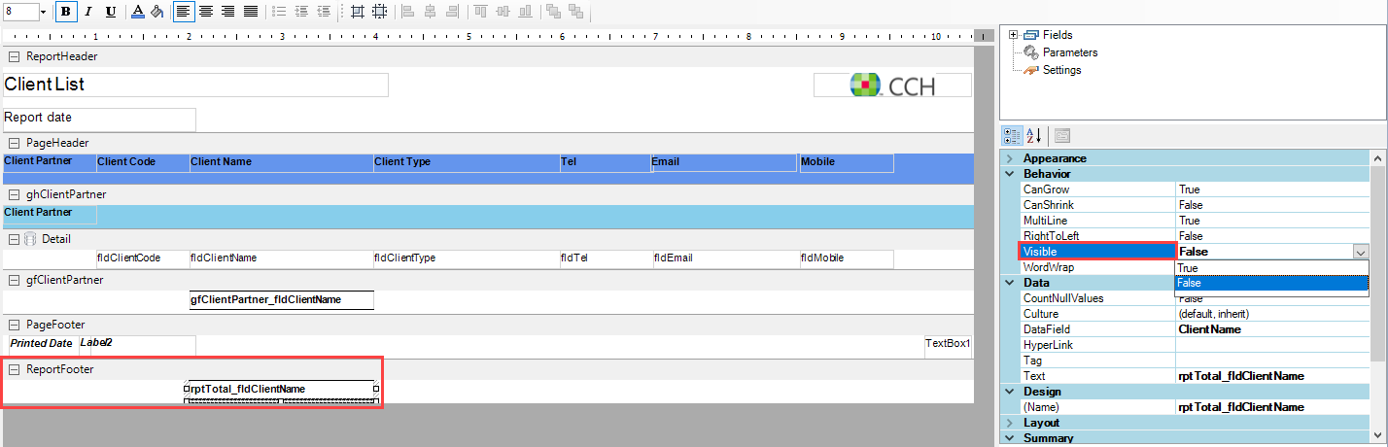Toggle Italic formatting
This screenshot has height=447, width=1388.
tap(88, 12)
